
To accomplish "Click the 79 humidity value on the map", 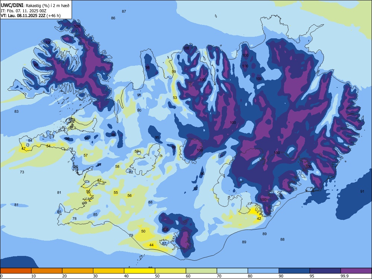I will pos(131,235).
